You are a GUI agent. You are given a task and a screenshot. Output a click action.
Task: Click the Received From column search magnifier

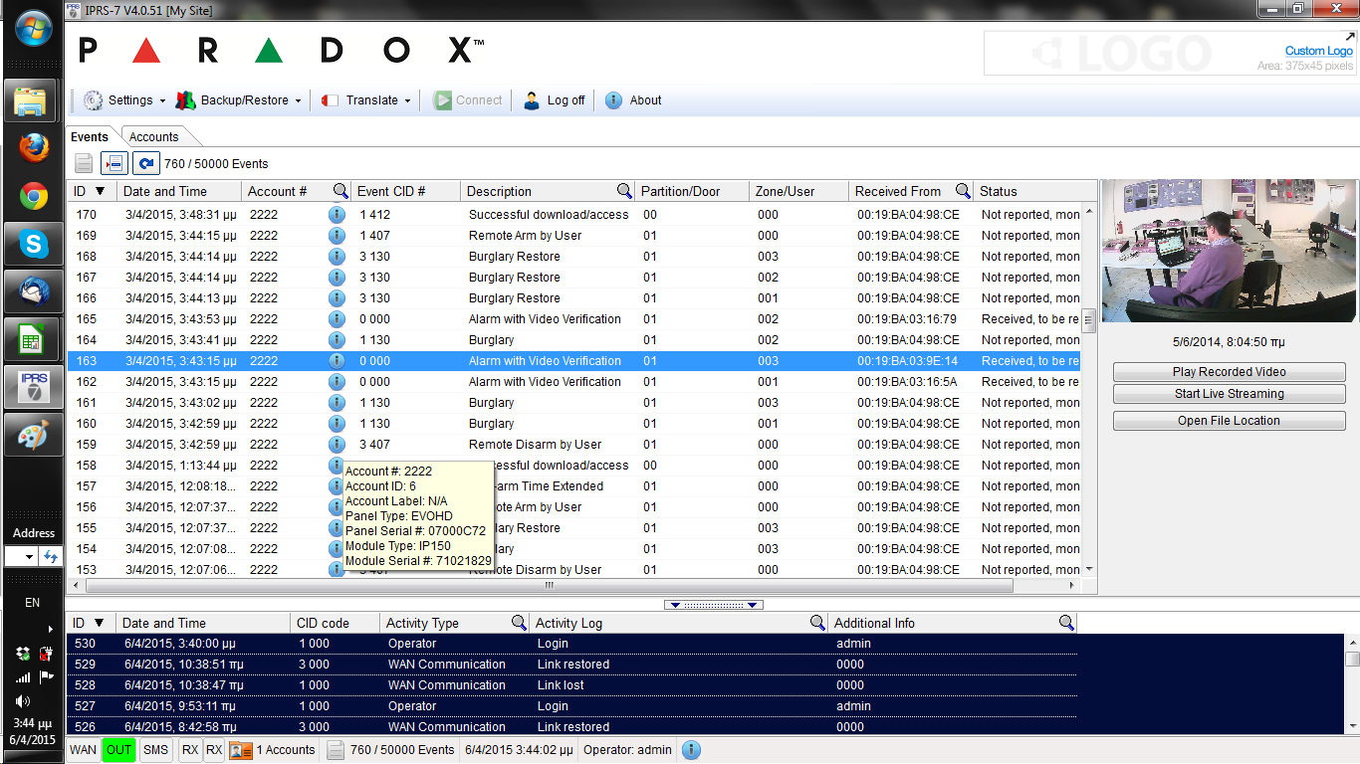click(x=963, y=191)
